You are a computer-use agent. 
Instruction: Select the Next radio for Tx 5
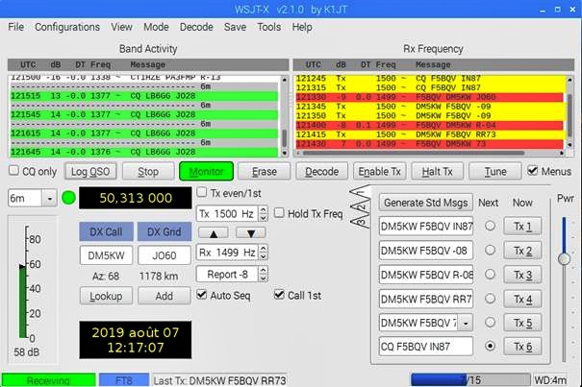(x=490, y=322)
